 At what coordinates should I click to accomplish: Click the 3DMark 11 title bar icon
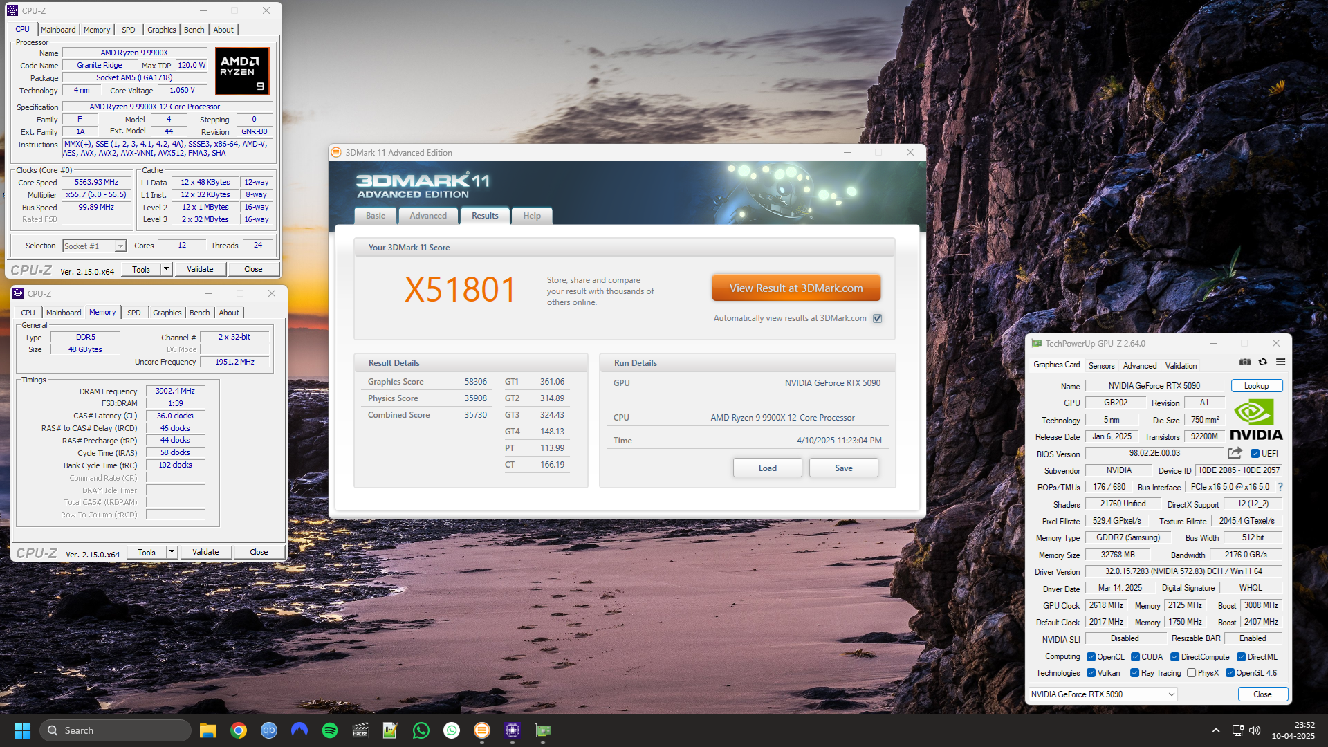click(x=336, y=152)
